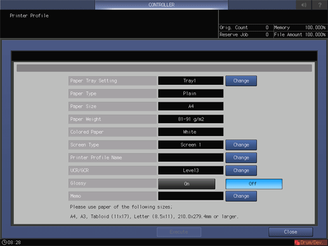Switch to the CONTROLLER tab
Viewport: 328px width, 246px height.
(x=161, y=4)
